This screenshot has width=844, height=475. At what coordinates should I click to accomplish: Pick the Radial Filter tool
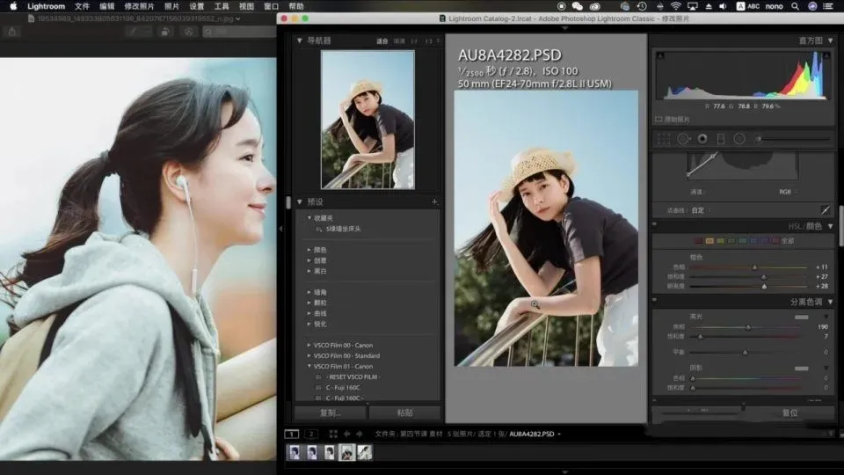739,138
